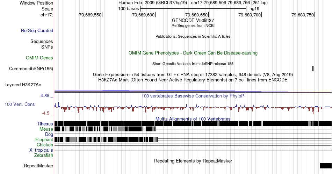Click the black RepeatMasker element block
Viewport: 332px width, 174px height.
point(326,166)
